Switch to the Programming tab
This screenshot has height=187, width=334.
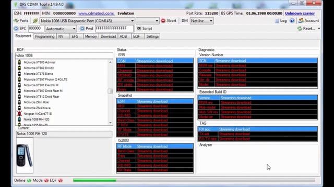tap(45, 36)
